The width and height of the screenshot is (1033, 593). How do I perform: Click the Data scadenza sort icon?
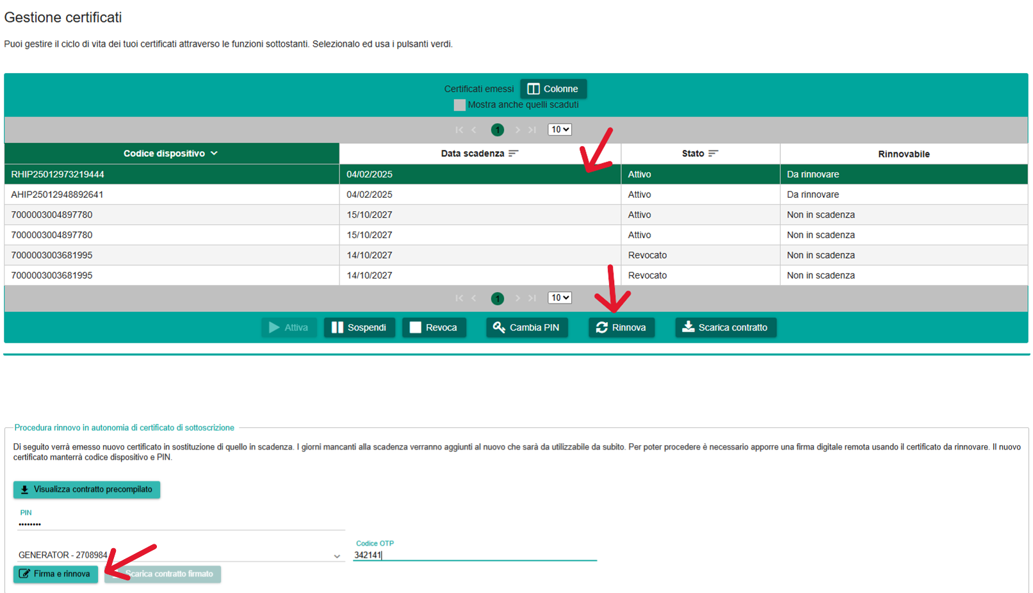(514, 154)
